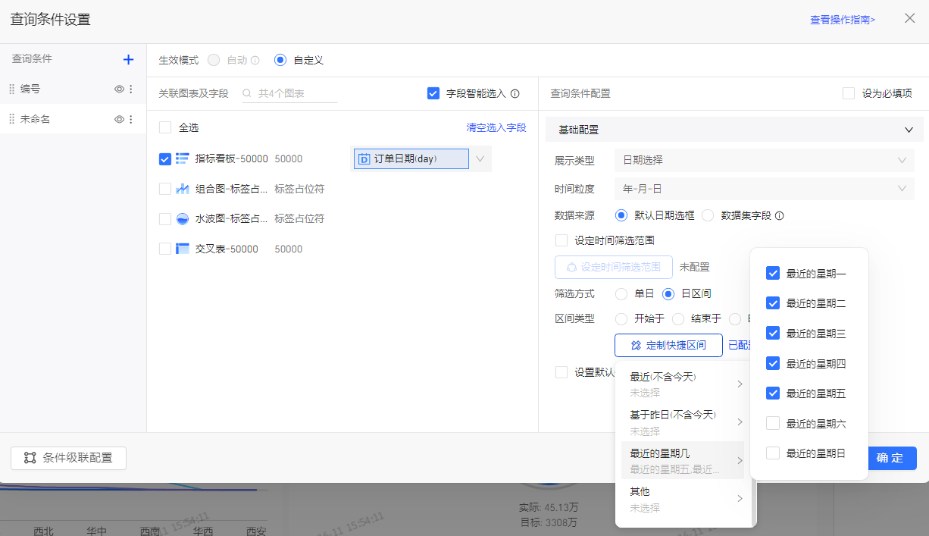
Task: Collapse the 基础配置 section
Action: (909, 130)
